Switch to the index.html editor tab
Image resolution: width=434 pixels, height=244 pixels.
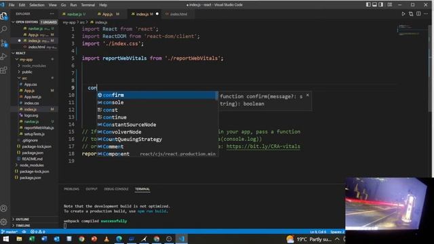(177, 14)
